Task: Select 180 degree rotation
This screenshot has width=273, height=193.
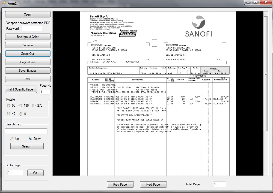Action: coord(20,105)
